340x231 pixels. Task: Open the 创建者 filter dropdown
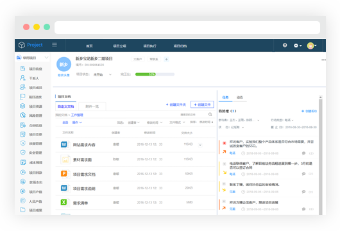point(133,123)
